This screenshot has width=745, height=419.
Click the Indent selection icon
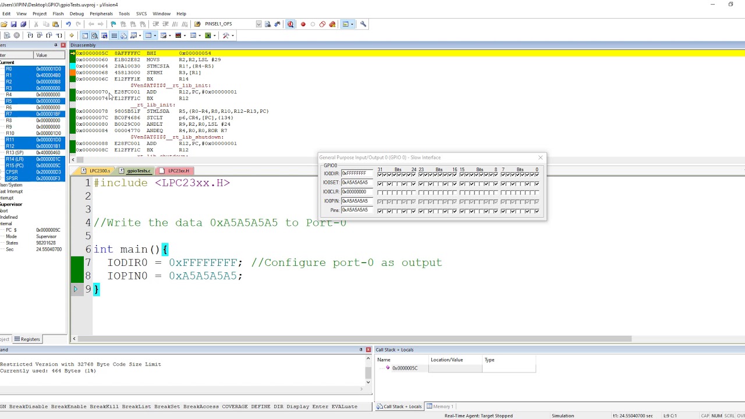coord(156,24)
